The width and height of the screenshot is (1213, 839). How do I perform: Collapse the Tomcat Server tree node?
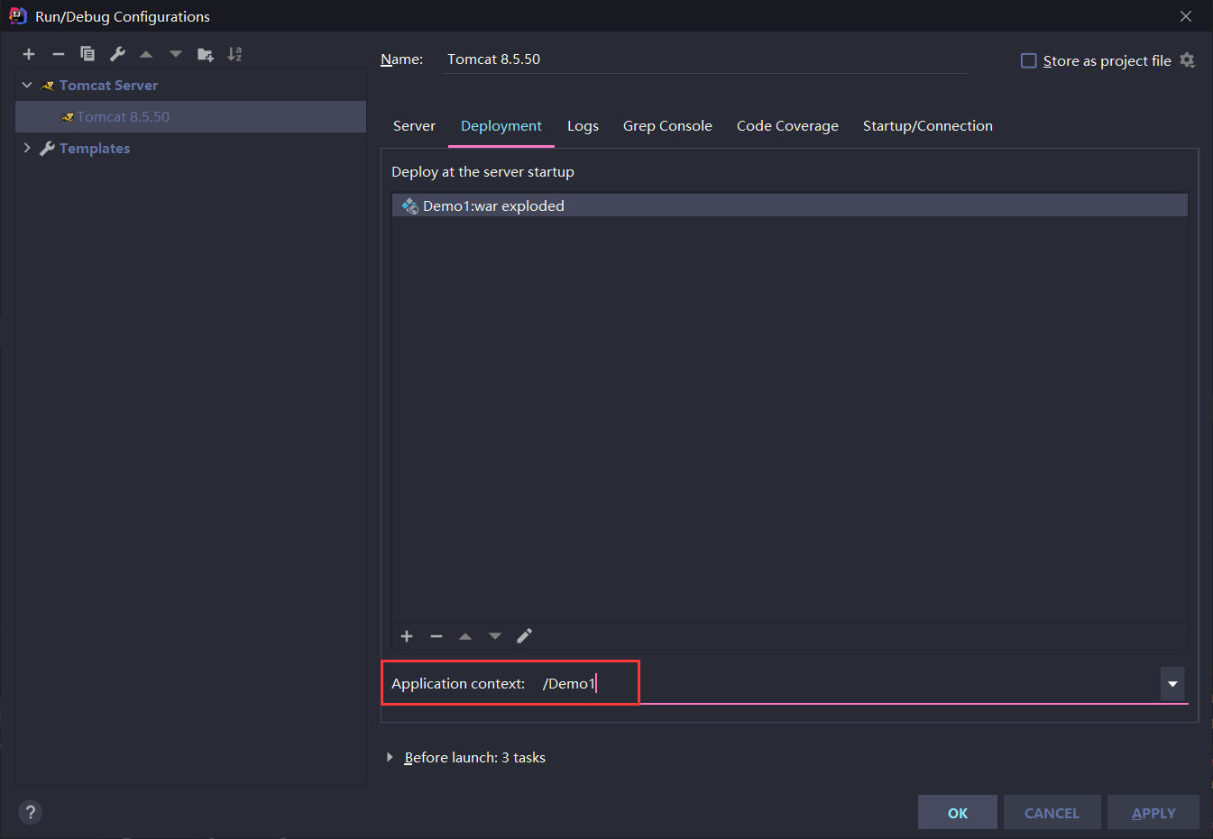click(x=27, y=85)
